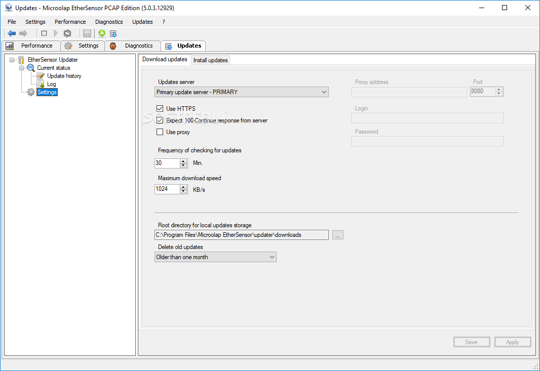Viewport: 540px width, 371px height.
Task: Click the play triangle toolbar icon
Action: [x=56, y=33]
